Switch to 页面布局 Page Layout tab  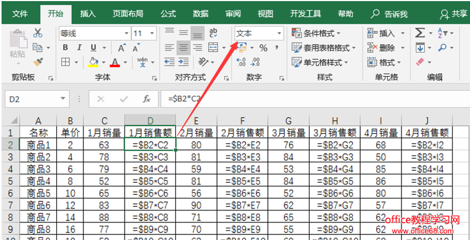click(128, 14)
